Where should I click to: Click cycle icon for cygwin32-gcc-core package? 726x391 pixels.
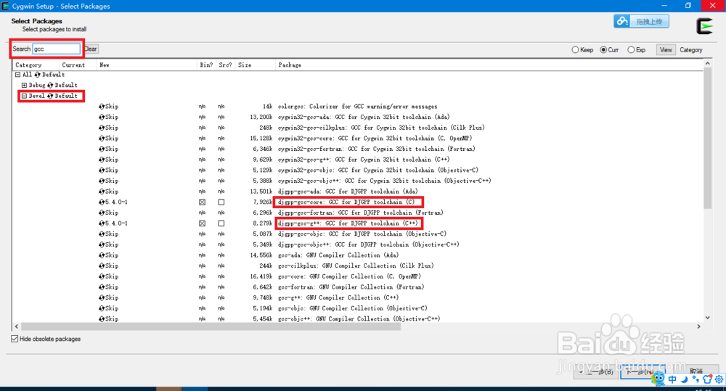click(102, 139)
